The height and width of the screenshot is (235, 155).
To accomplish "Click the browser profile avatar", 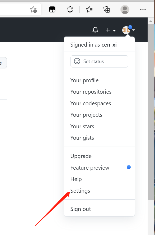I will 125,10.
